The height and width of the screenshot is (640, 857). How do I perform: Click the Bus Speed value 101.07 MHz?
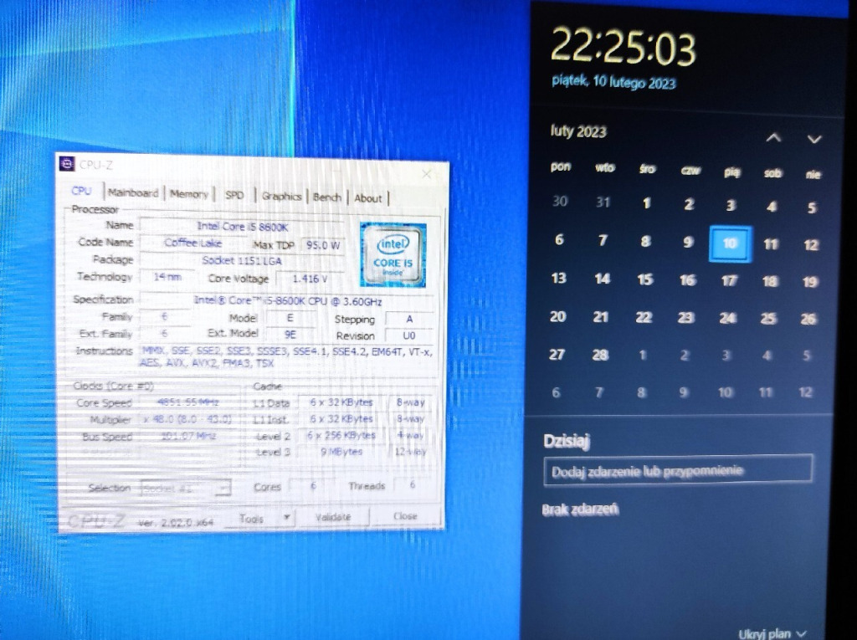coord(188,436)
